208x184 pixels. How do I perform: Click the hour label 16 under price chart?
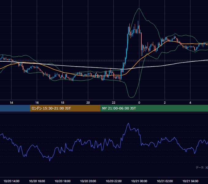(37, 103)
